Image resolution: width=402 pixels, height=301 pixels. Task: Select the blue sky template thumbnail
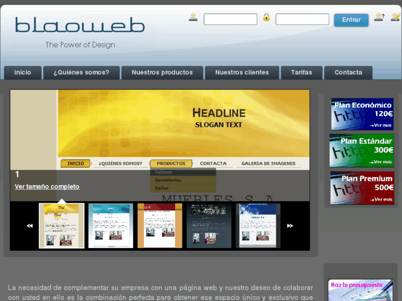coord(258,226)
